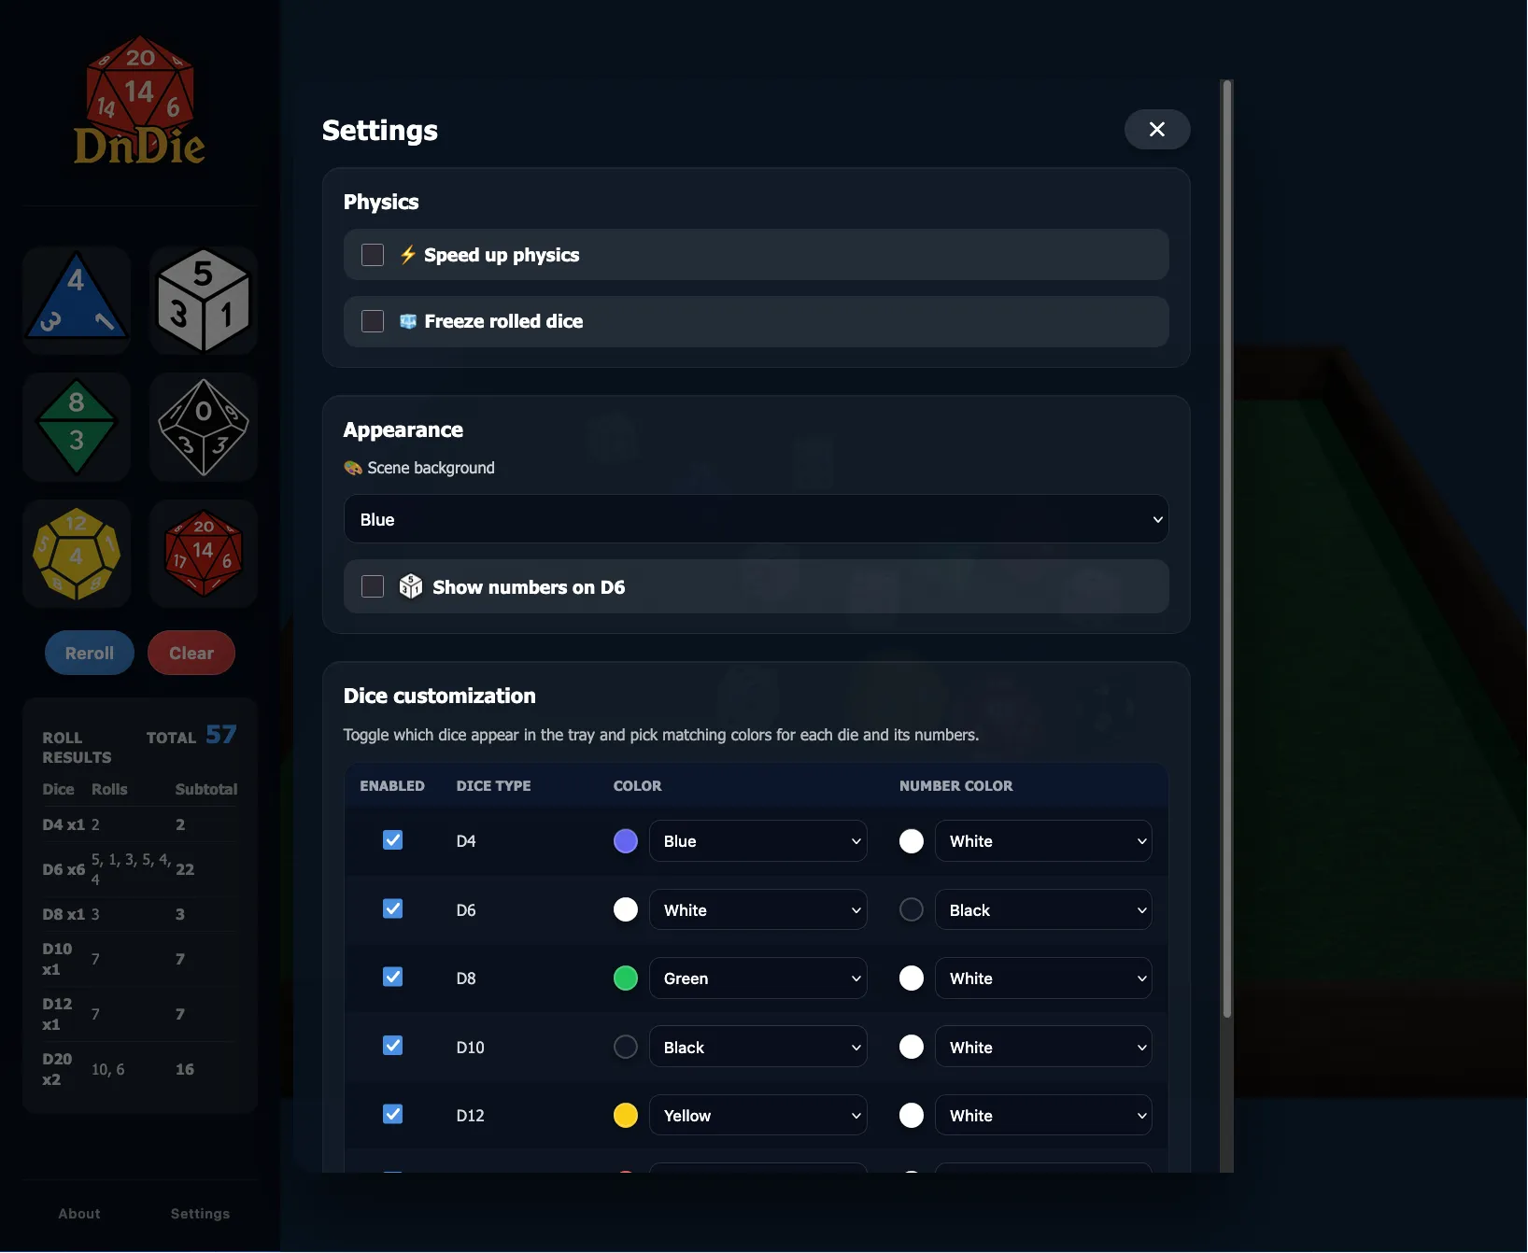Close the Settings panel
1528x1253 pixels.
[x=1156, y=129]
